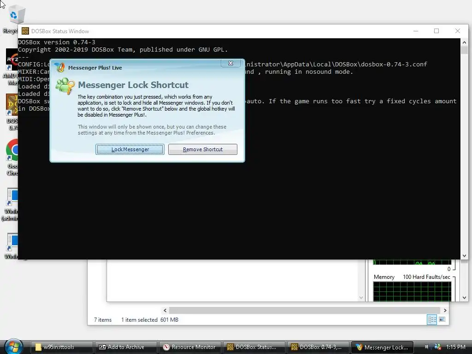Click the Messenger Lock buddies-and-key icon
This screenshot has height=354, width=472.
click(65, 86)
